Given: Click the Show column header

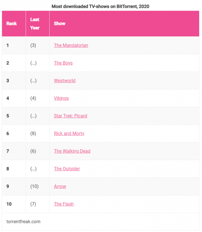Looking at the screenshot, I should tap(59, 24).
